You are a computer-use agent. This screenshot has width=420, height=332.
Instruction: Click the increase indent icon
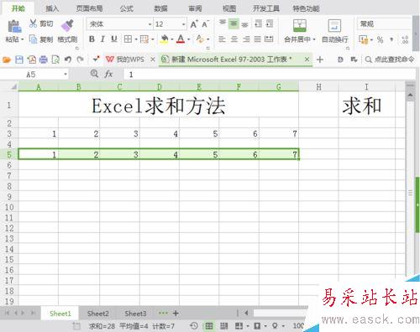point(270,23)
